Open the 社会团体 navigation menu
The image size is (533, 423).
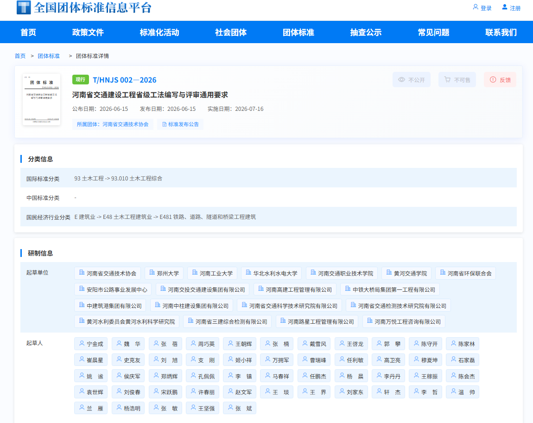click(x=231, y=32)
